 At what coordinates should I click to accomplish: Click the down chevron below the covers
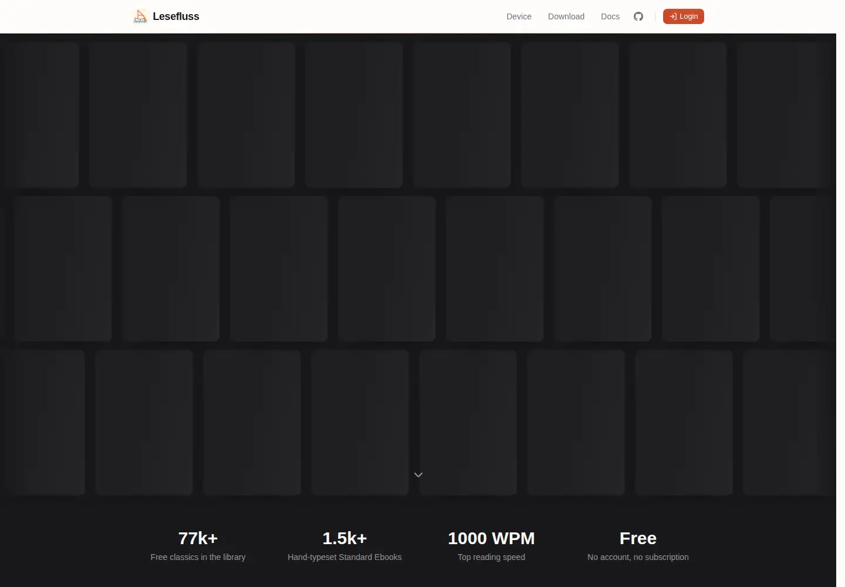tap(418, 475)
